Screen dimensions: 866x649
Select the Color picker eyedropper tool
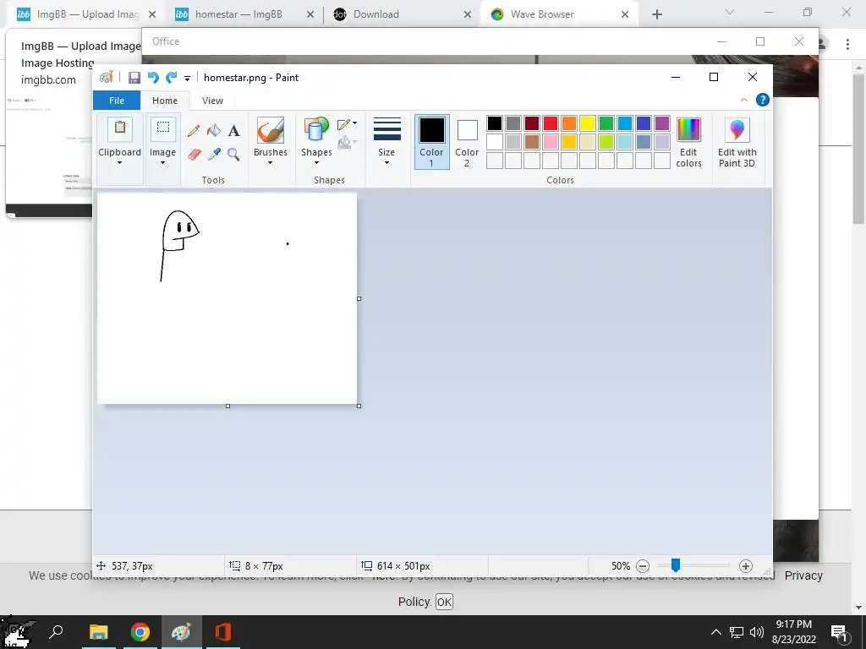coord(214,155)
